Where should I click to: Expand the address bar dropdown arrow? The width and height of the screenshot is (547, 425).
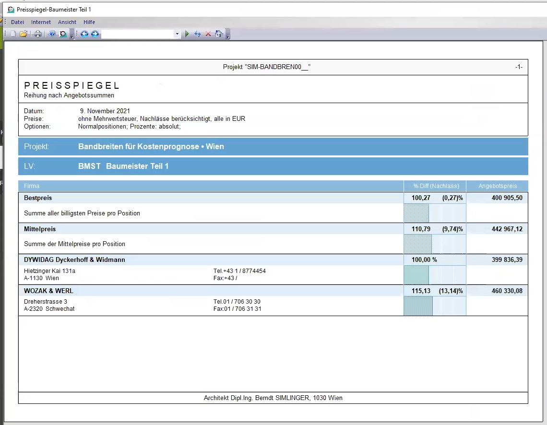(x=177, y=34)
